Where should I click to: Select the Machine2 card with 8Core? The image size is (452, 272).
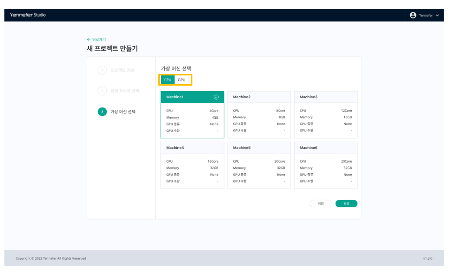[259, 115]
